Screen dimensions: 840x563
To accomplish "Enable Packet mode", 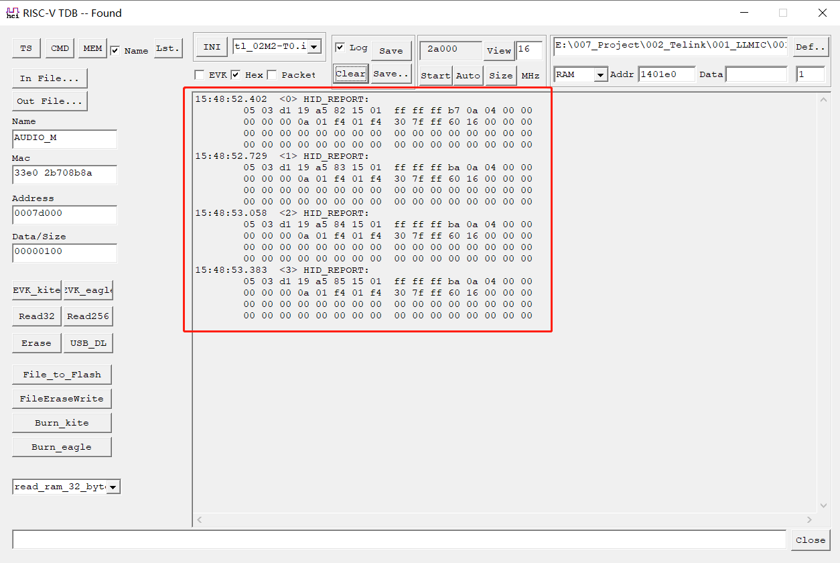I will (x=271, y=74).
